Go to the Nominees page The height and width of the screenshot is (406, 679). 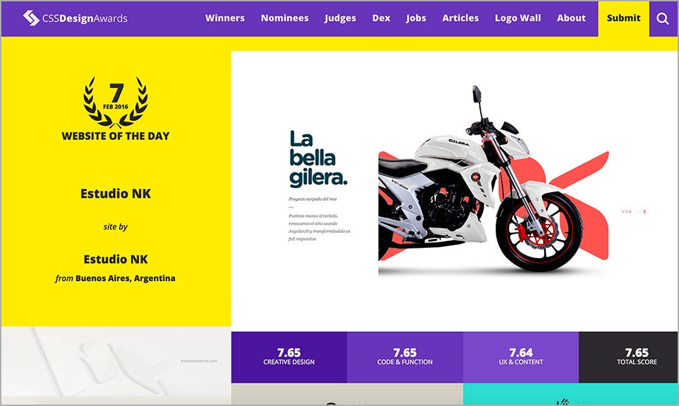[285, 18]
